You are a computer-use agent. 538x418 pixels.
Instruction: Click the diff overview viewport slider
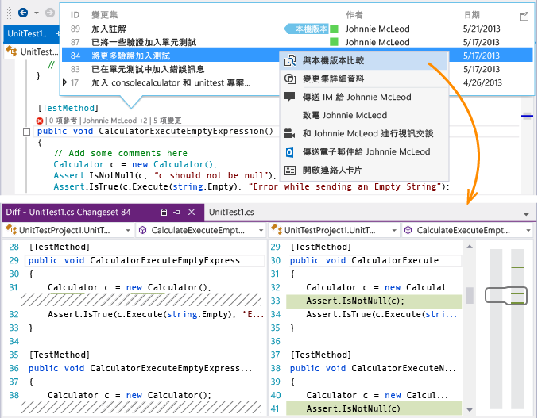506,296
